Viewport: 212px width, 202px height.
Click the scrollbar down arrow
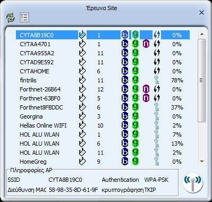pyautogui.click(x=202, y=162)
